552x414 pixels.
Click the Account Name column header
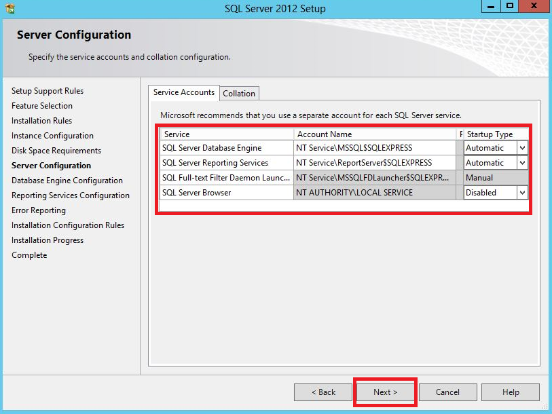point(375,134)
